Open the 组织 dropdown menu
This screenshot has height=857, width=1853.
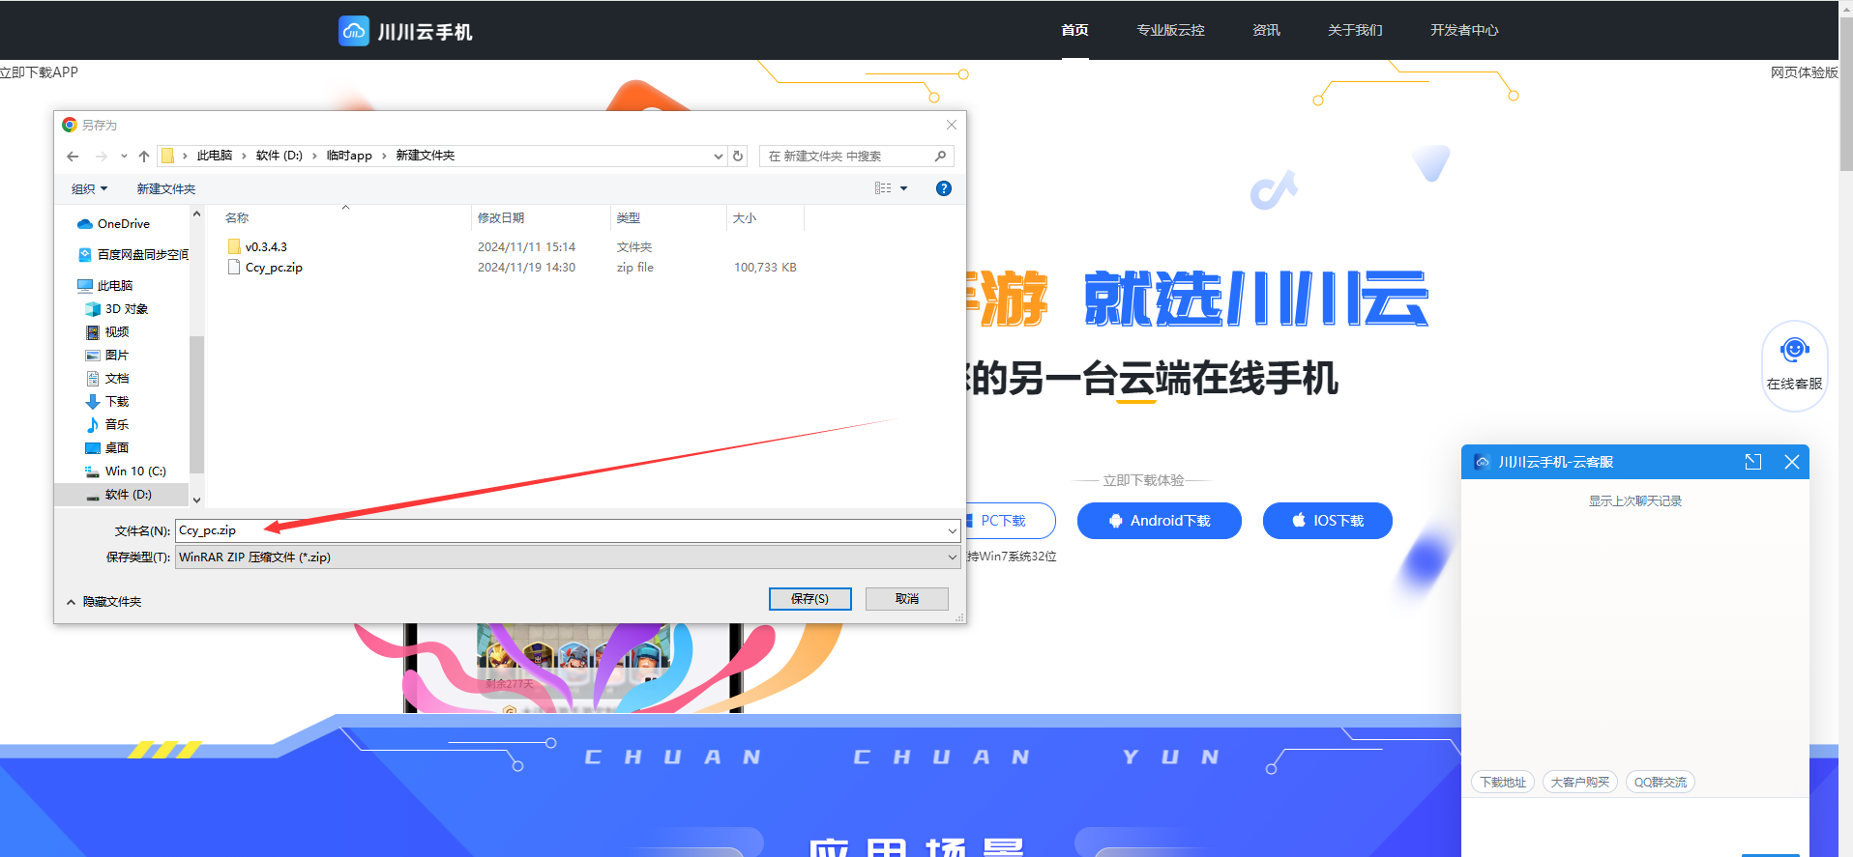click(x=90, y=188)
